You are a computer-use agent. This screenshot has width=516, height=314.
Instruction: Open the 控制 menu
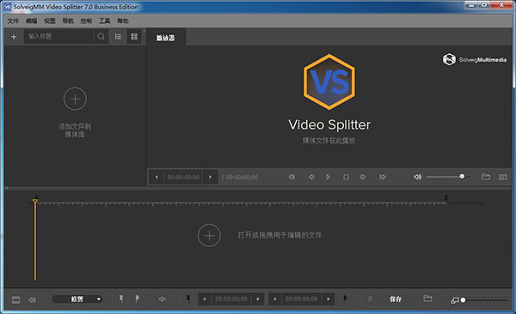point(86,21)
